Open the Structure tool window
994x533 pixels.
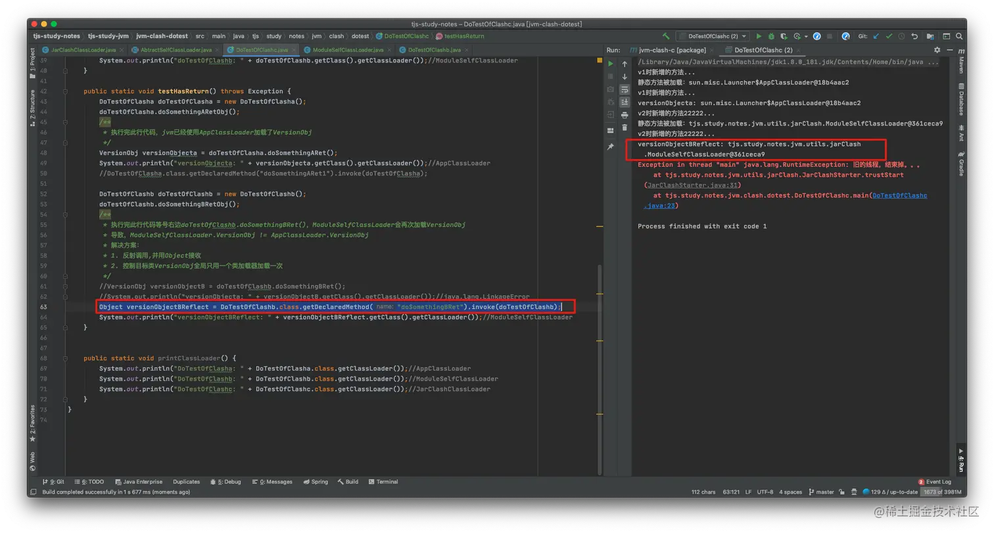pyautogui.click(x=33, y=109)
